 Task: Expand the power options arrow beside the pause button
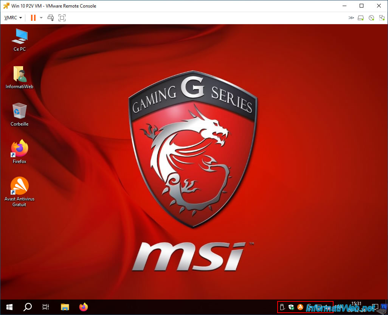[x=41, y=17]
